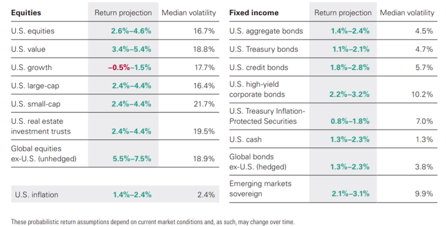Click U.S. small-cap volatility 21.7%
This screenshot has width=446, height=226.
click(204, 104)
